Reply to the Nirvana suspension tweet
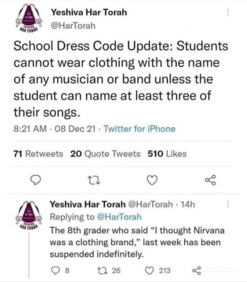This screenshot has width=247, height=282. click(x=55, y=271)
